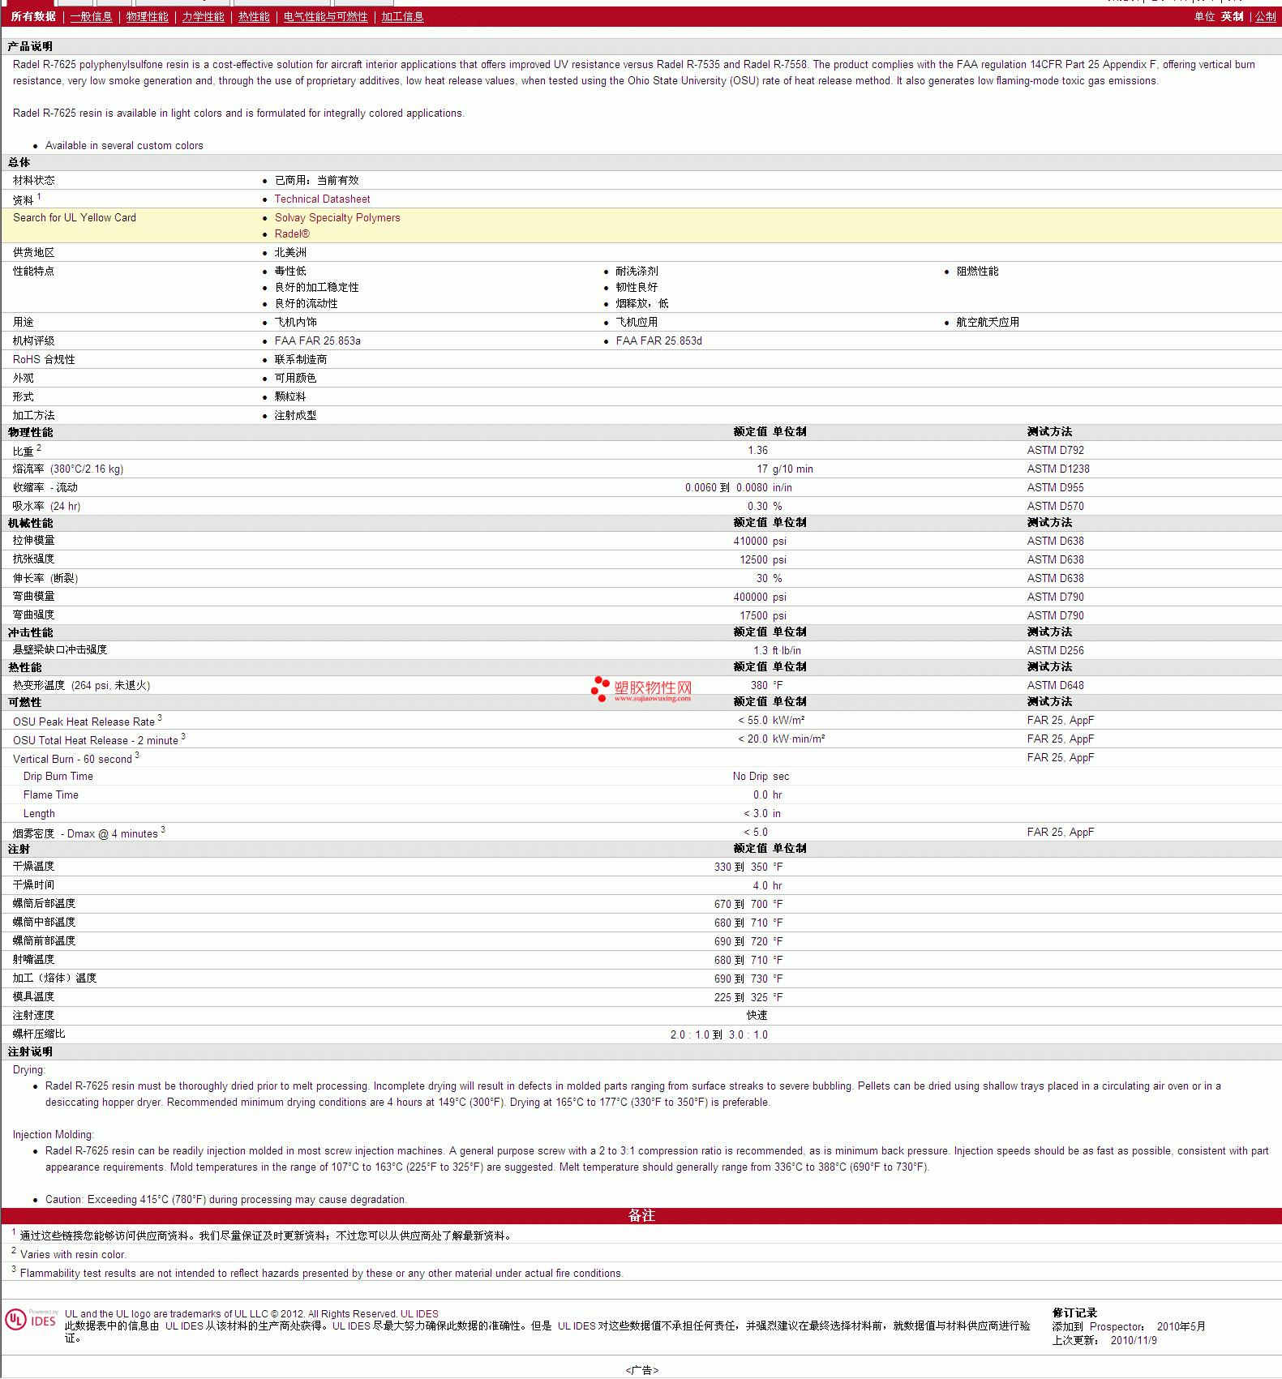This screenshot has width=1282, height=1379.
Task: Click the 修订记录 heading
Action: (x=1074, y=1313)
